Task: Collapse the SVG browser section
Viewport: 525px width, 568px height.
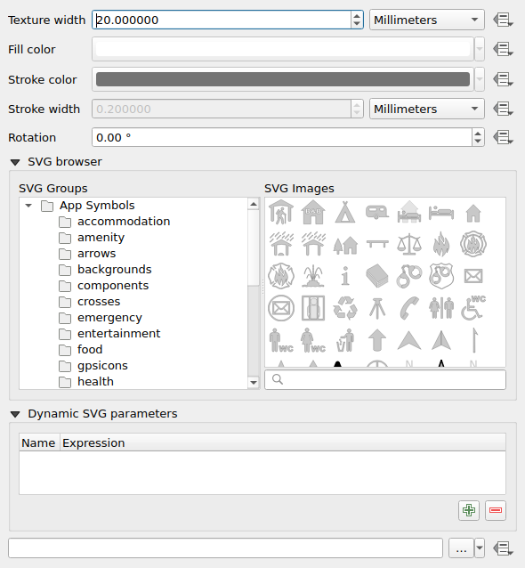Action: point(15,162)
